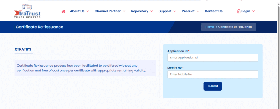Click the red home icon in navigation
This screenshot has width=280, height=109.
63,11
